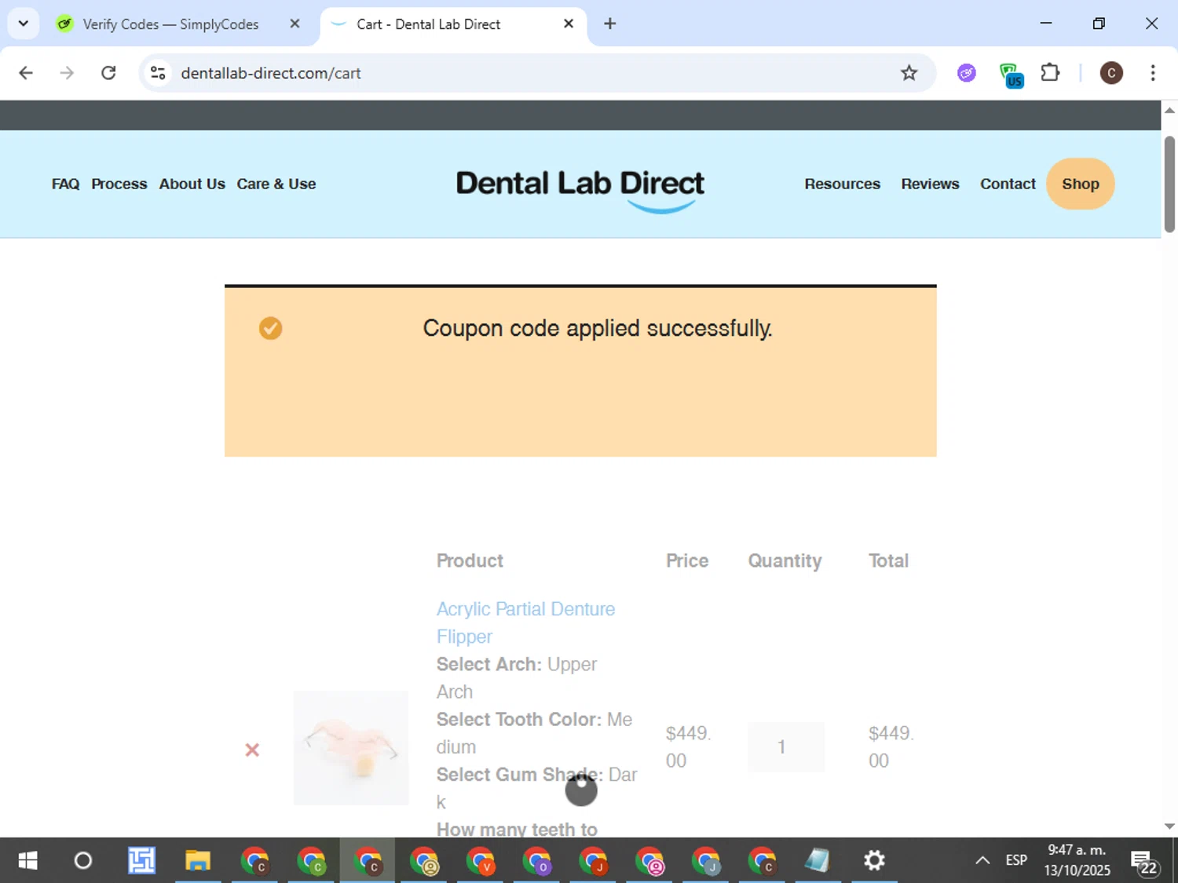Image resolution: width=1178 pixels, height=883 pixels.
Task: Open Chrome three-dot menu
Action: pyautogui.click(x=1152, y=73)
